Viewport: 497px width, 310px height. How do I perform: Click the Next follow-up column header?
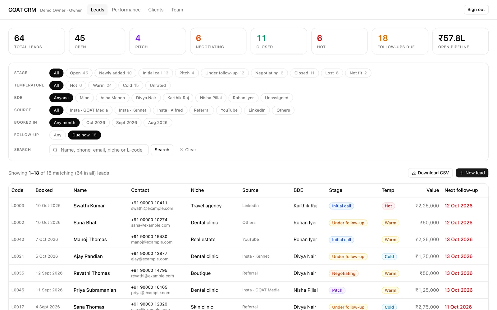click(461, 190)
